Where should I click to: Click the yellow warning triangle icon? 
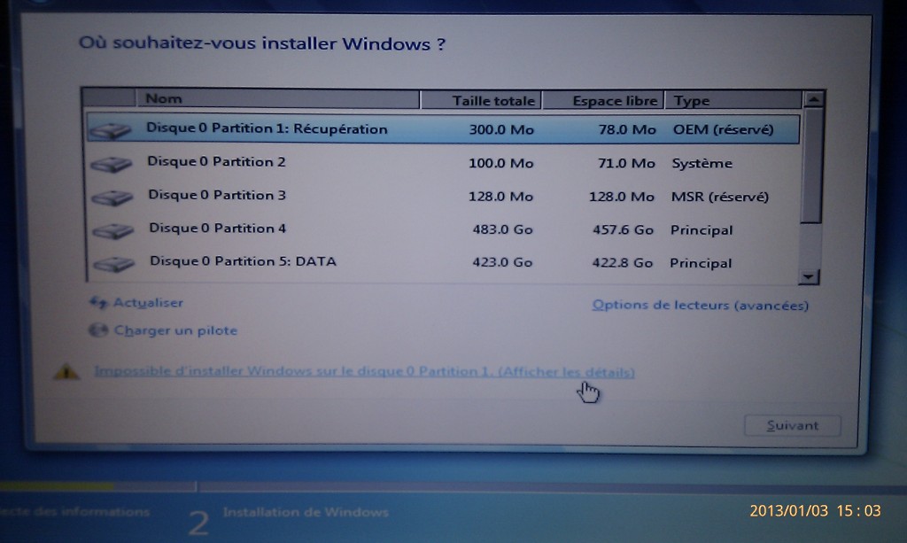(x=66, y=372)
